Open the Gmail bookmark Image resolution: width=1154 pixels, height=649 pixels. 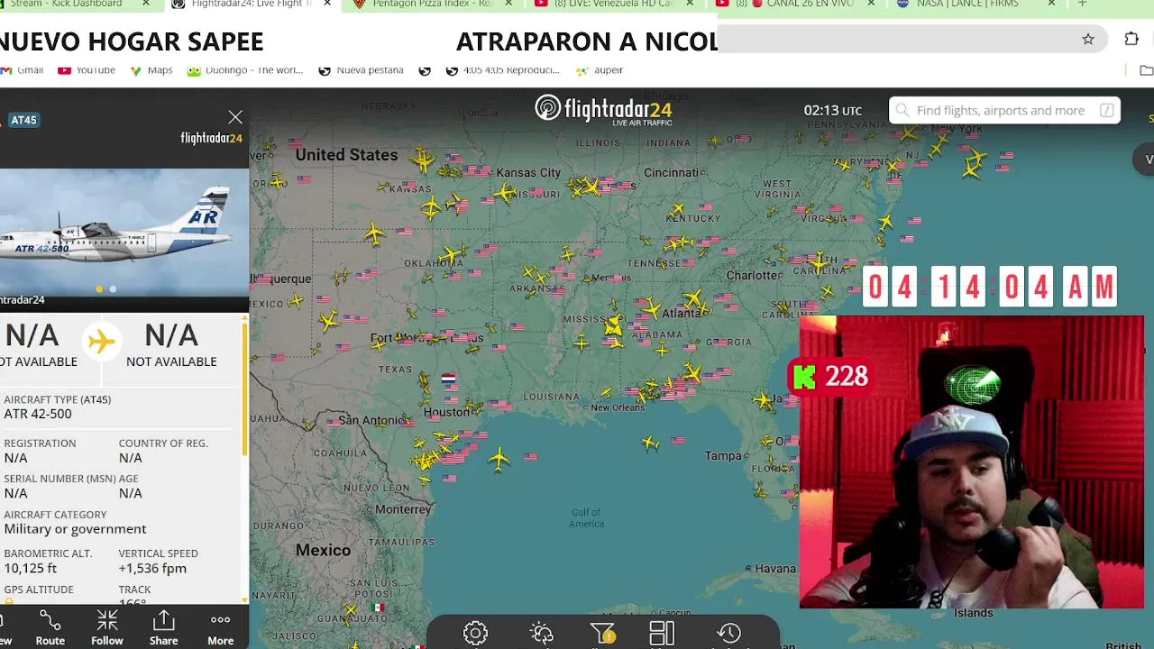click(x=22, y=70)
